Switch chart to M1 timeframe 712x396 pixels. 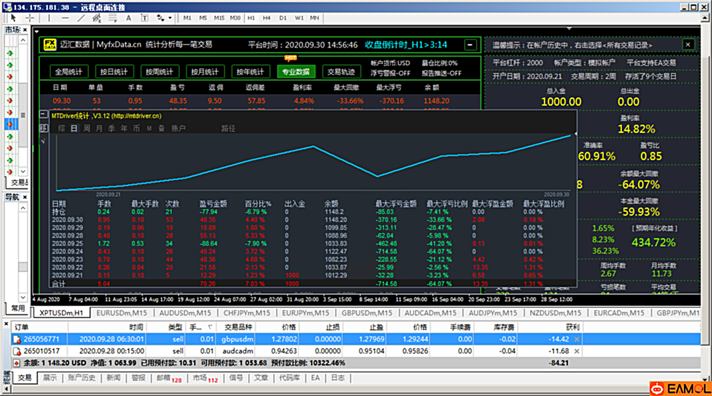(187, 18)
